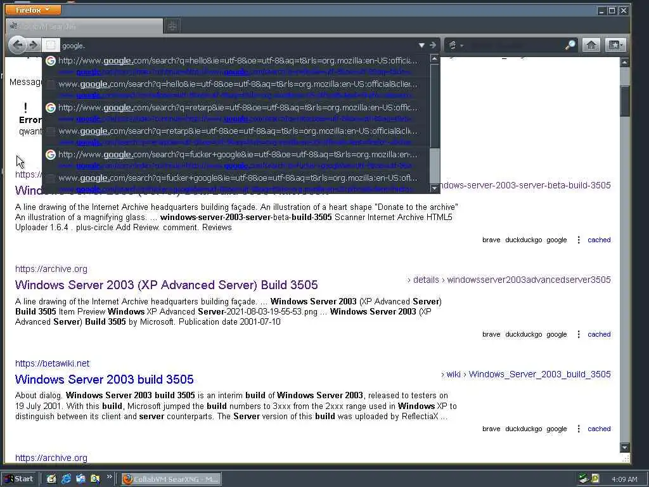Viewport: 649px width, 487px height.
Task: Click page scrollbar up arrow
Action: 624,62
